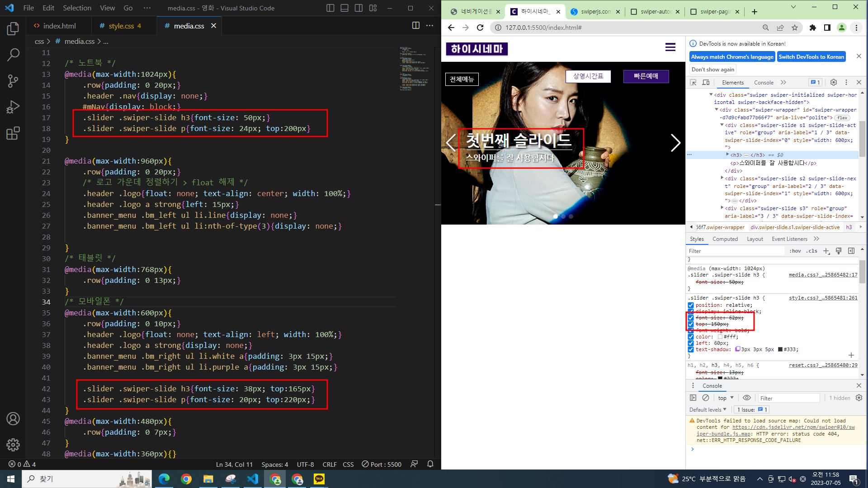The image size is (868, 488).
Task: Expand the h3 element in Elements tree
Action: [x=727, y=155]
